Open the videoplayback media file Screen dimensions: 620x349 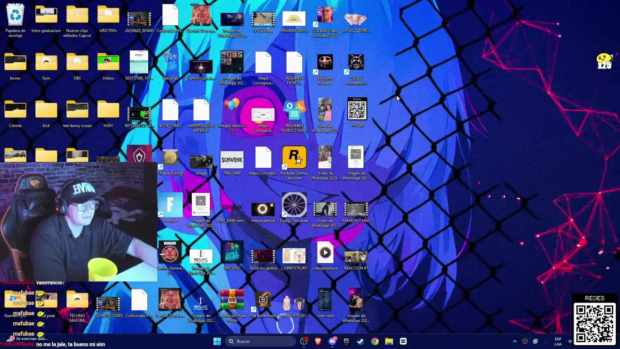tap(325, 256)
